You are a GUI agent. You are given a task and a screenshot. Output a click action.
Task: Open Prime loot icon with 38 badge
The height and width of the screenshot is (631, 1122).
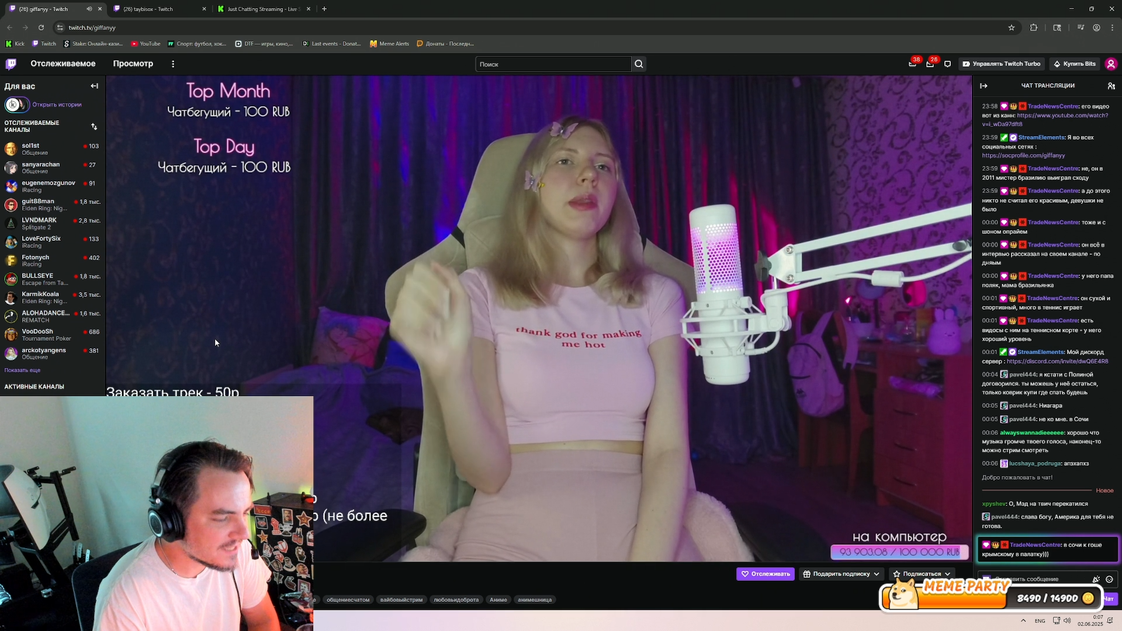pyautogui.click(x=913, y=64)
